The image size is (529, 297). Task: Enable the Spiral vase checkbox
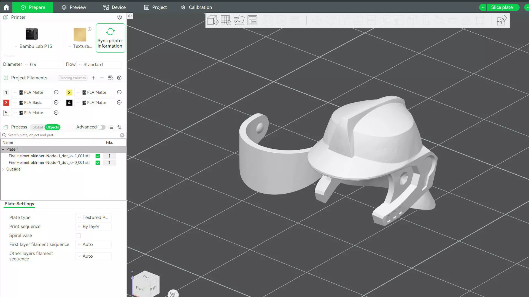tap(78, 236)
